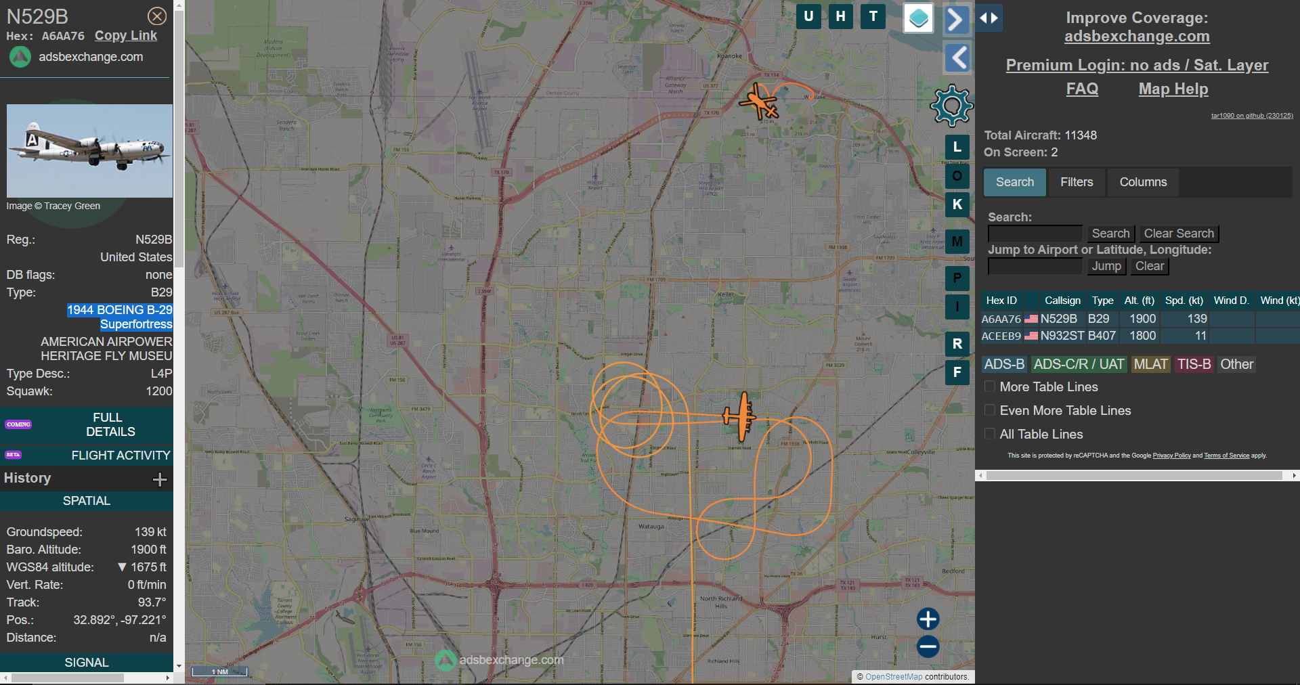This screenshot has height=685, width=1300.
Task: Open the Privacy Policy link
Action: point(1171,456)
